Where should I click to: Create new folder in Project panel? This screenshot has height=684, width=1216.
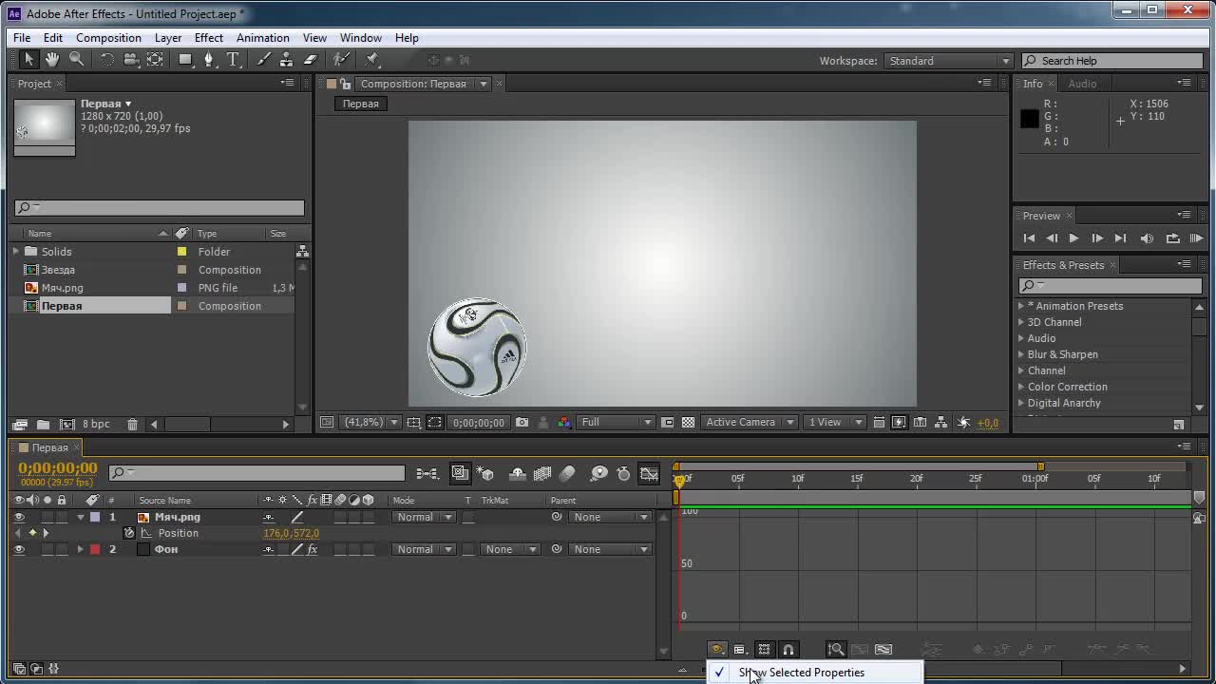[43, 424]
